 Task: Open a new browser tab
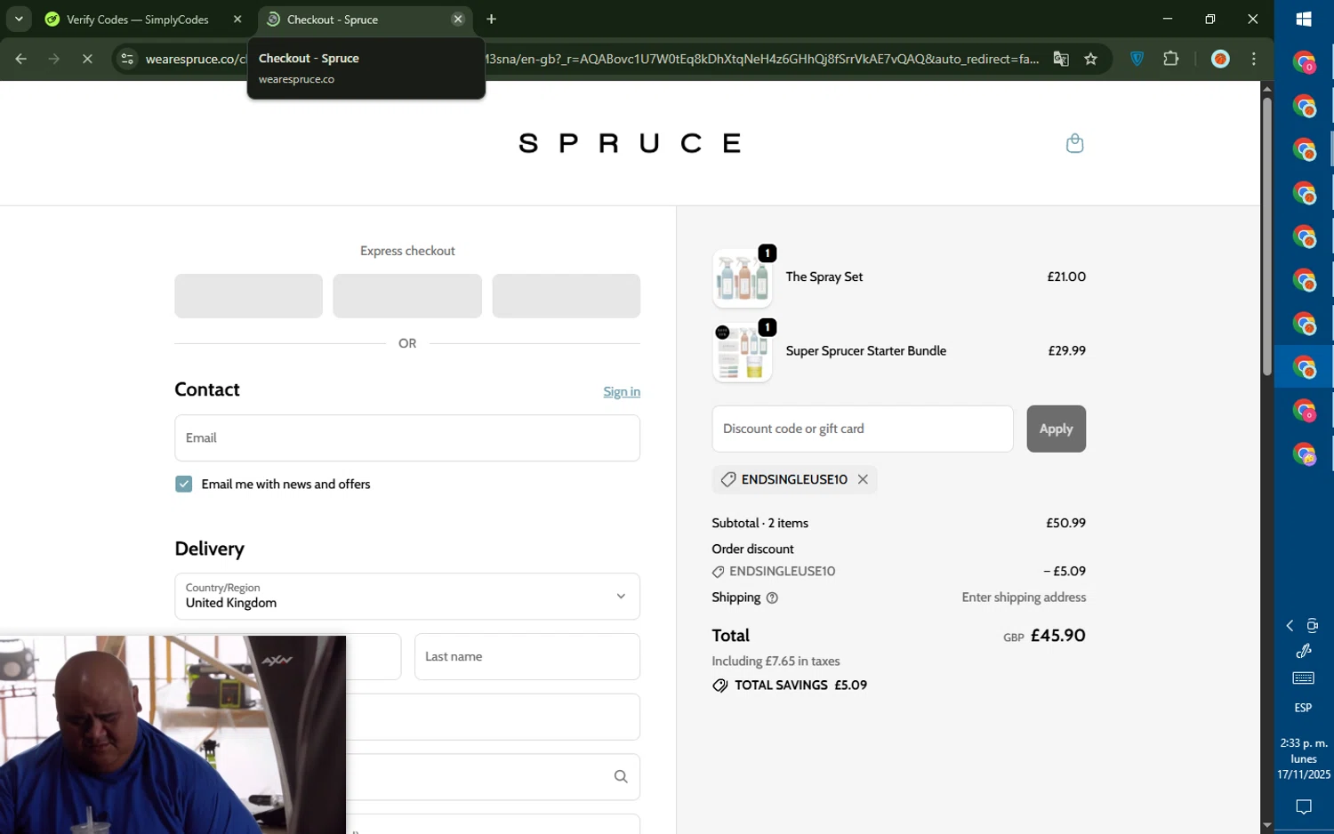point(491,20)
